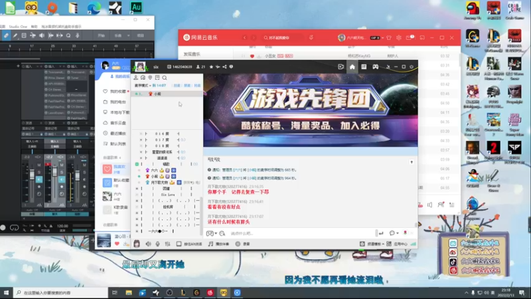Open the video icon in YY header
This screenshot has height=299, width=531.
[x=341, y=67]
